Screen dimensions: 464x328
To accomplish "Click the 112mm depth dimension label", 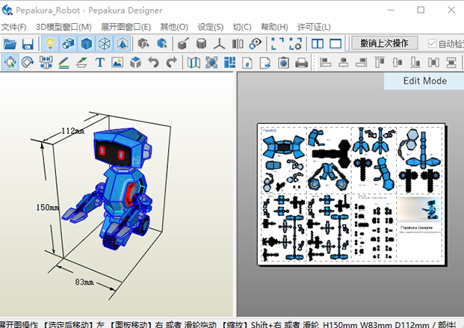I will pos(72,131).
